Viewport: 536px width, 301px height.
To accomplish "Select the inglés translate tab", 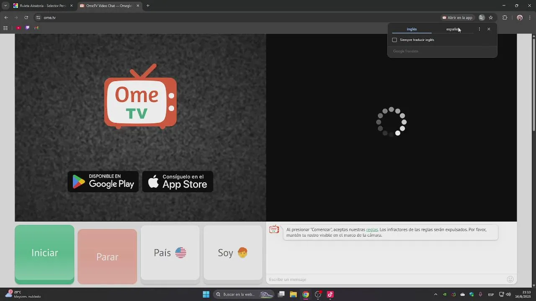I will click(412, 29).
